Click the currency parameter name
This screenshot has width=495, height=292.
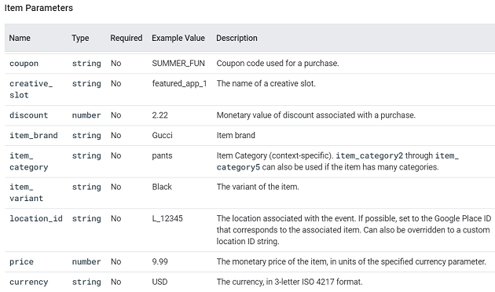[x=29, y=282]
